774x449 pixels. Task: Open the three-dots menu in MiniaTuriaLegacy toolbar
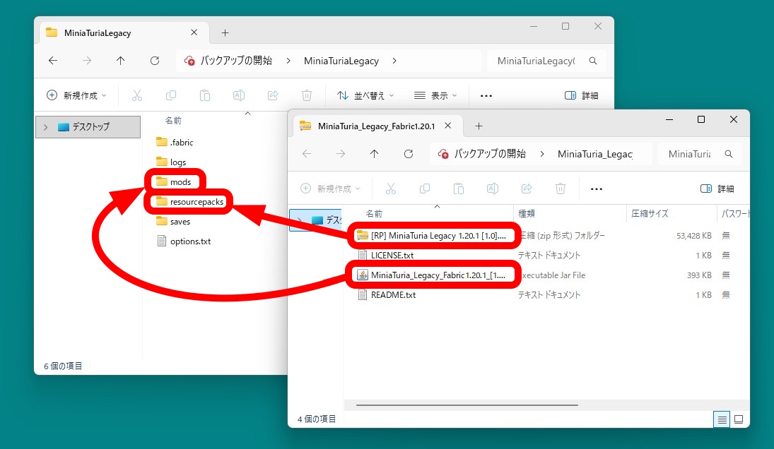point(486,95)
